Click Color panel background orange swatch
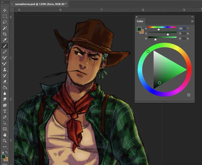Screen dimensions: 202x165 click(142, 32)
